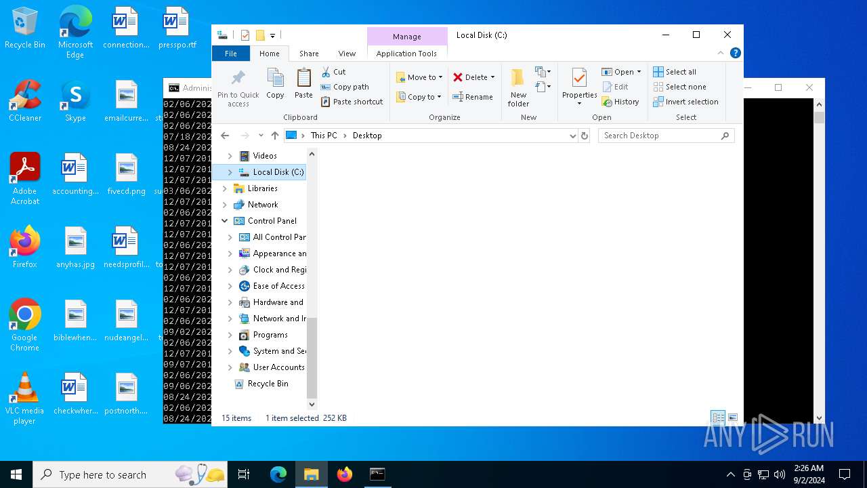Collapse the Control Panel node
Screen dimensions: 867x488
225,221
